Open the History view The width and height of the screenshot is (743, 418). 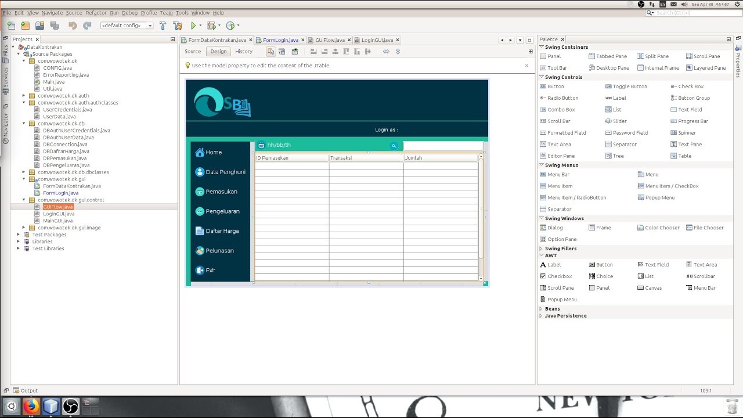(244, 52)
